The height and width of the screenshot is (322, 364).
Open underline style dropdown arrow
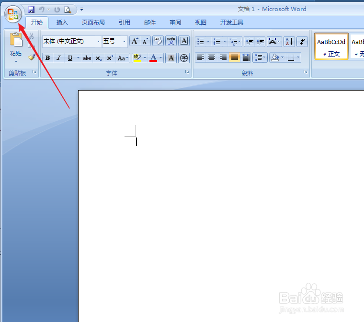tap(78, 58)
